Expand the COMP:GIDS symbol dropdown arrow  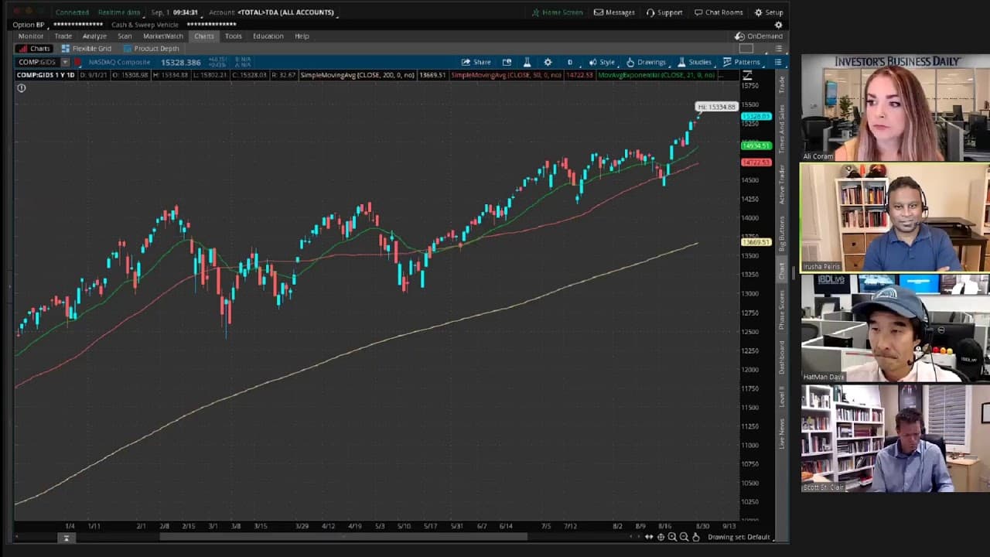click(66, 62)
